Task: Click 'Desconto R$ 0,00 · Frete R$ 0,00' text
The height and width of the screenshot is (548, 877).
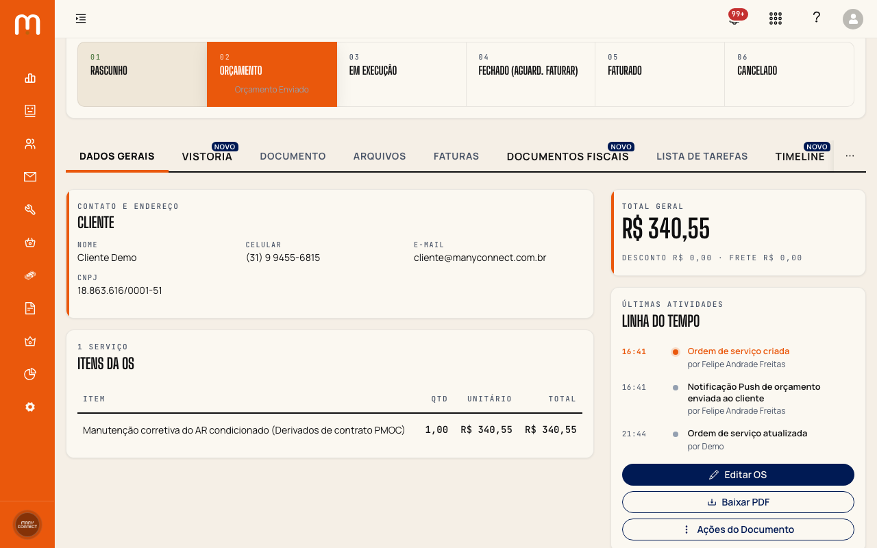Action: tap(712, 258)
